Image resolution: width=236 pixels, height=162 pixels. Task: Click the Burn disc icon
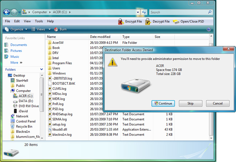click(x=56, y=29)
